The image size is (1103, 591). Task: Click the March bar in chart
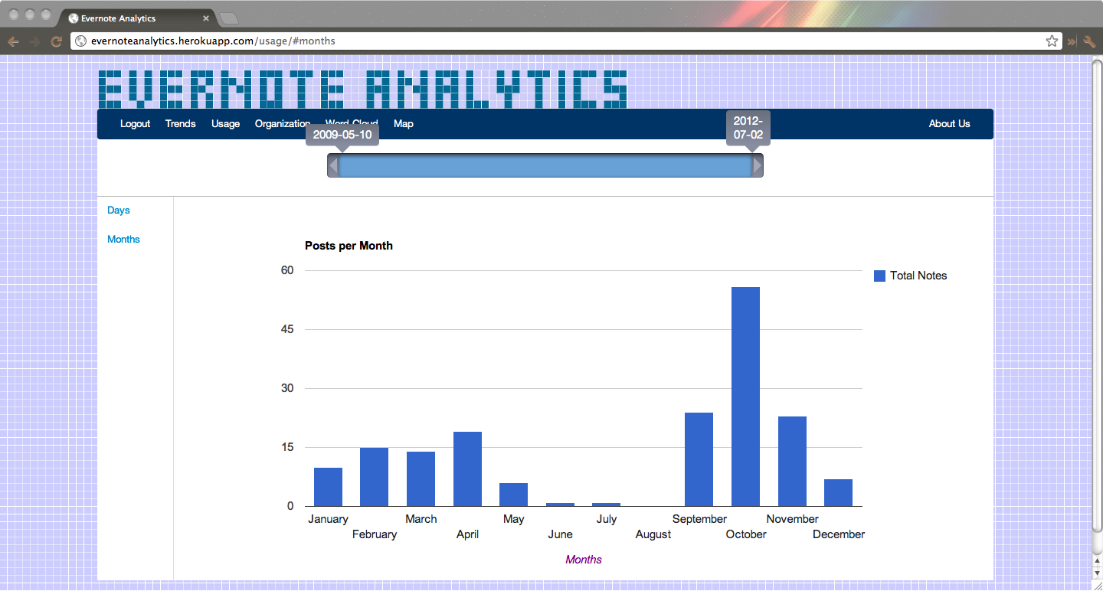[421, 479]
